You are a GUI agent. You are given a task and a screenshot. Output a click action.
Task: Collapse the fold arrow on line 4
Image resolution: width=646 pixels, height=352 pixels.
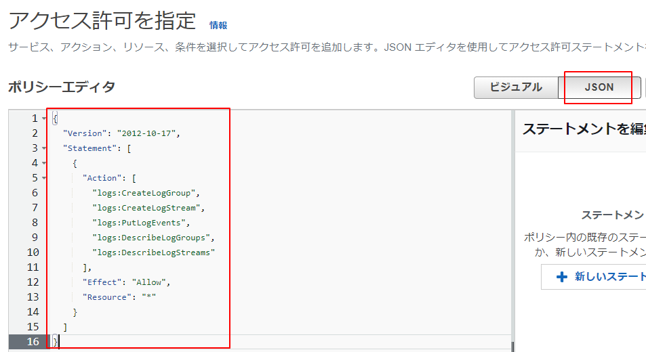coord(44,163)
